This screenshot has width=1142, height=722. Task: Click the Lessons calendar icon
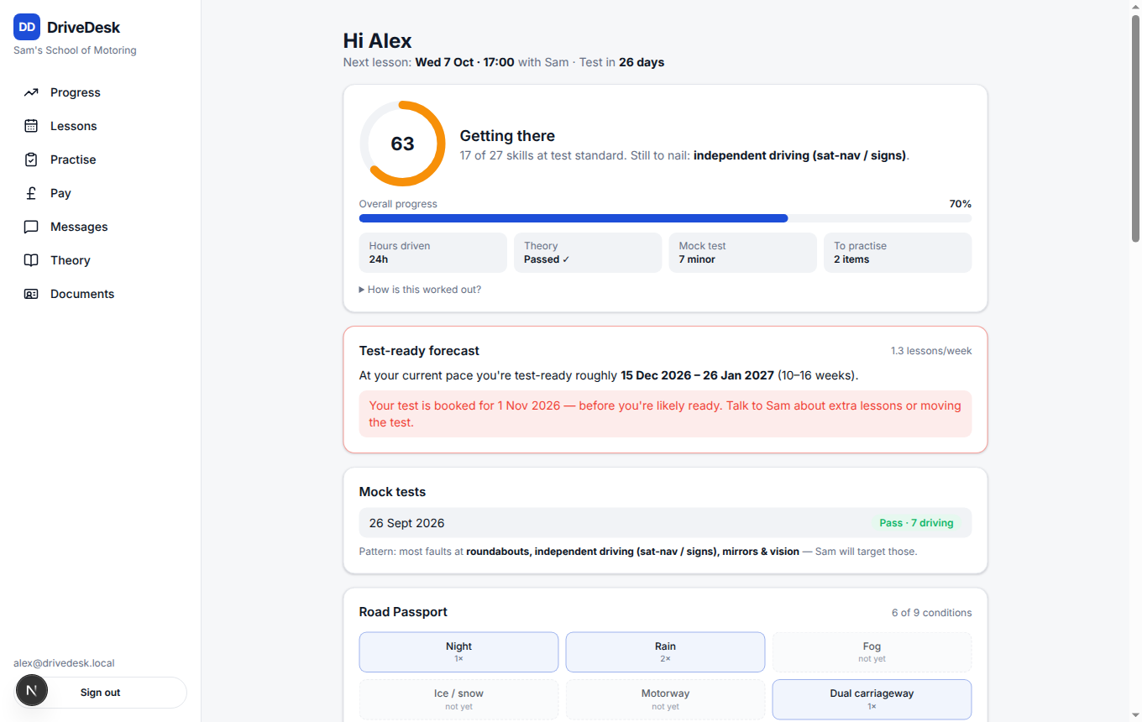pos(31,126)
